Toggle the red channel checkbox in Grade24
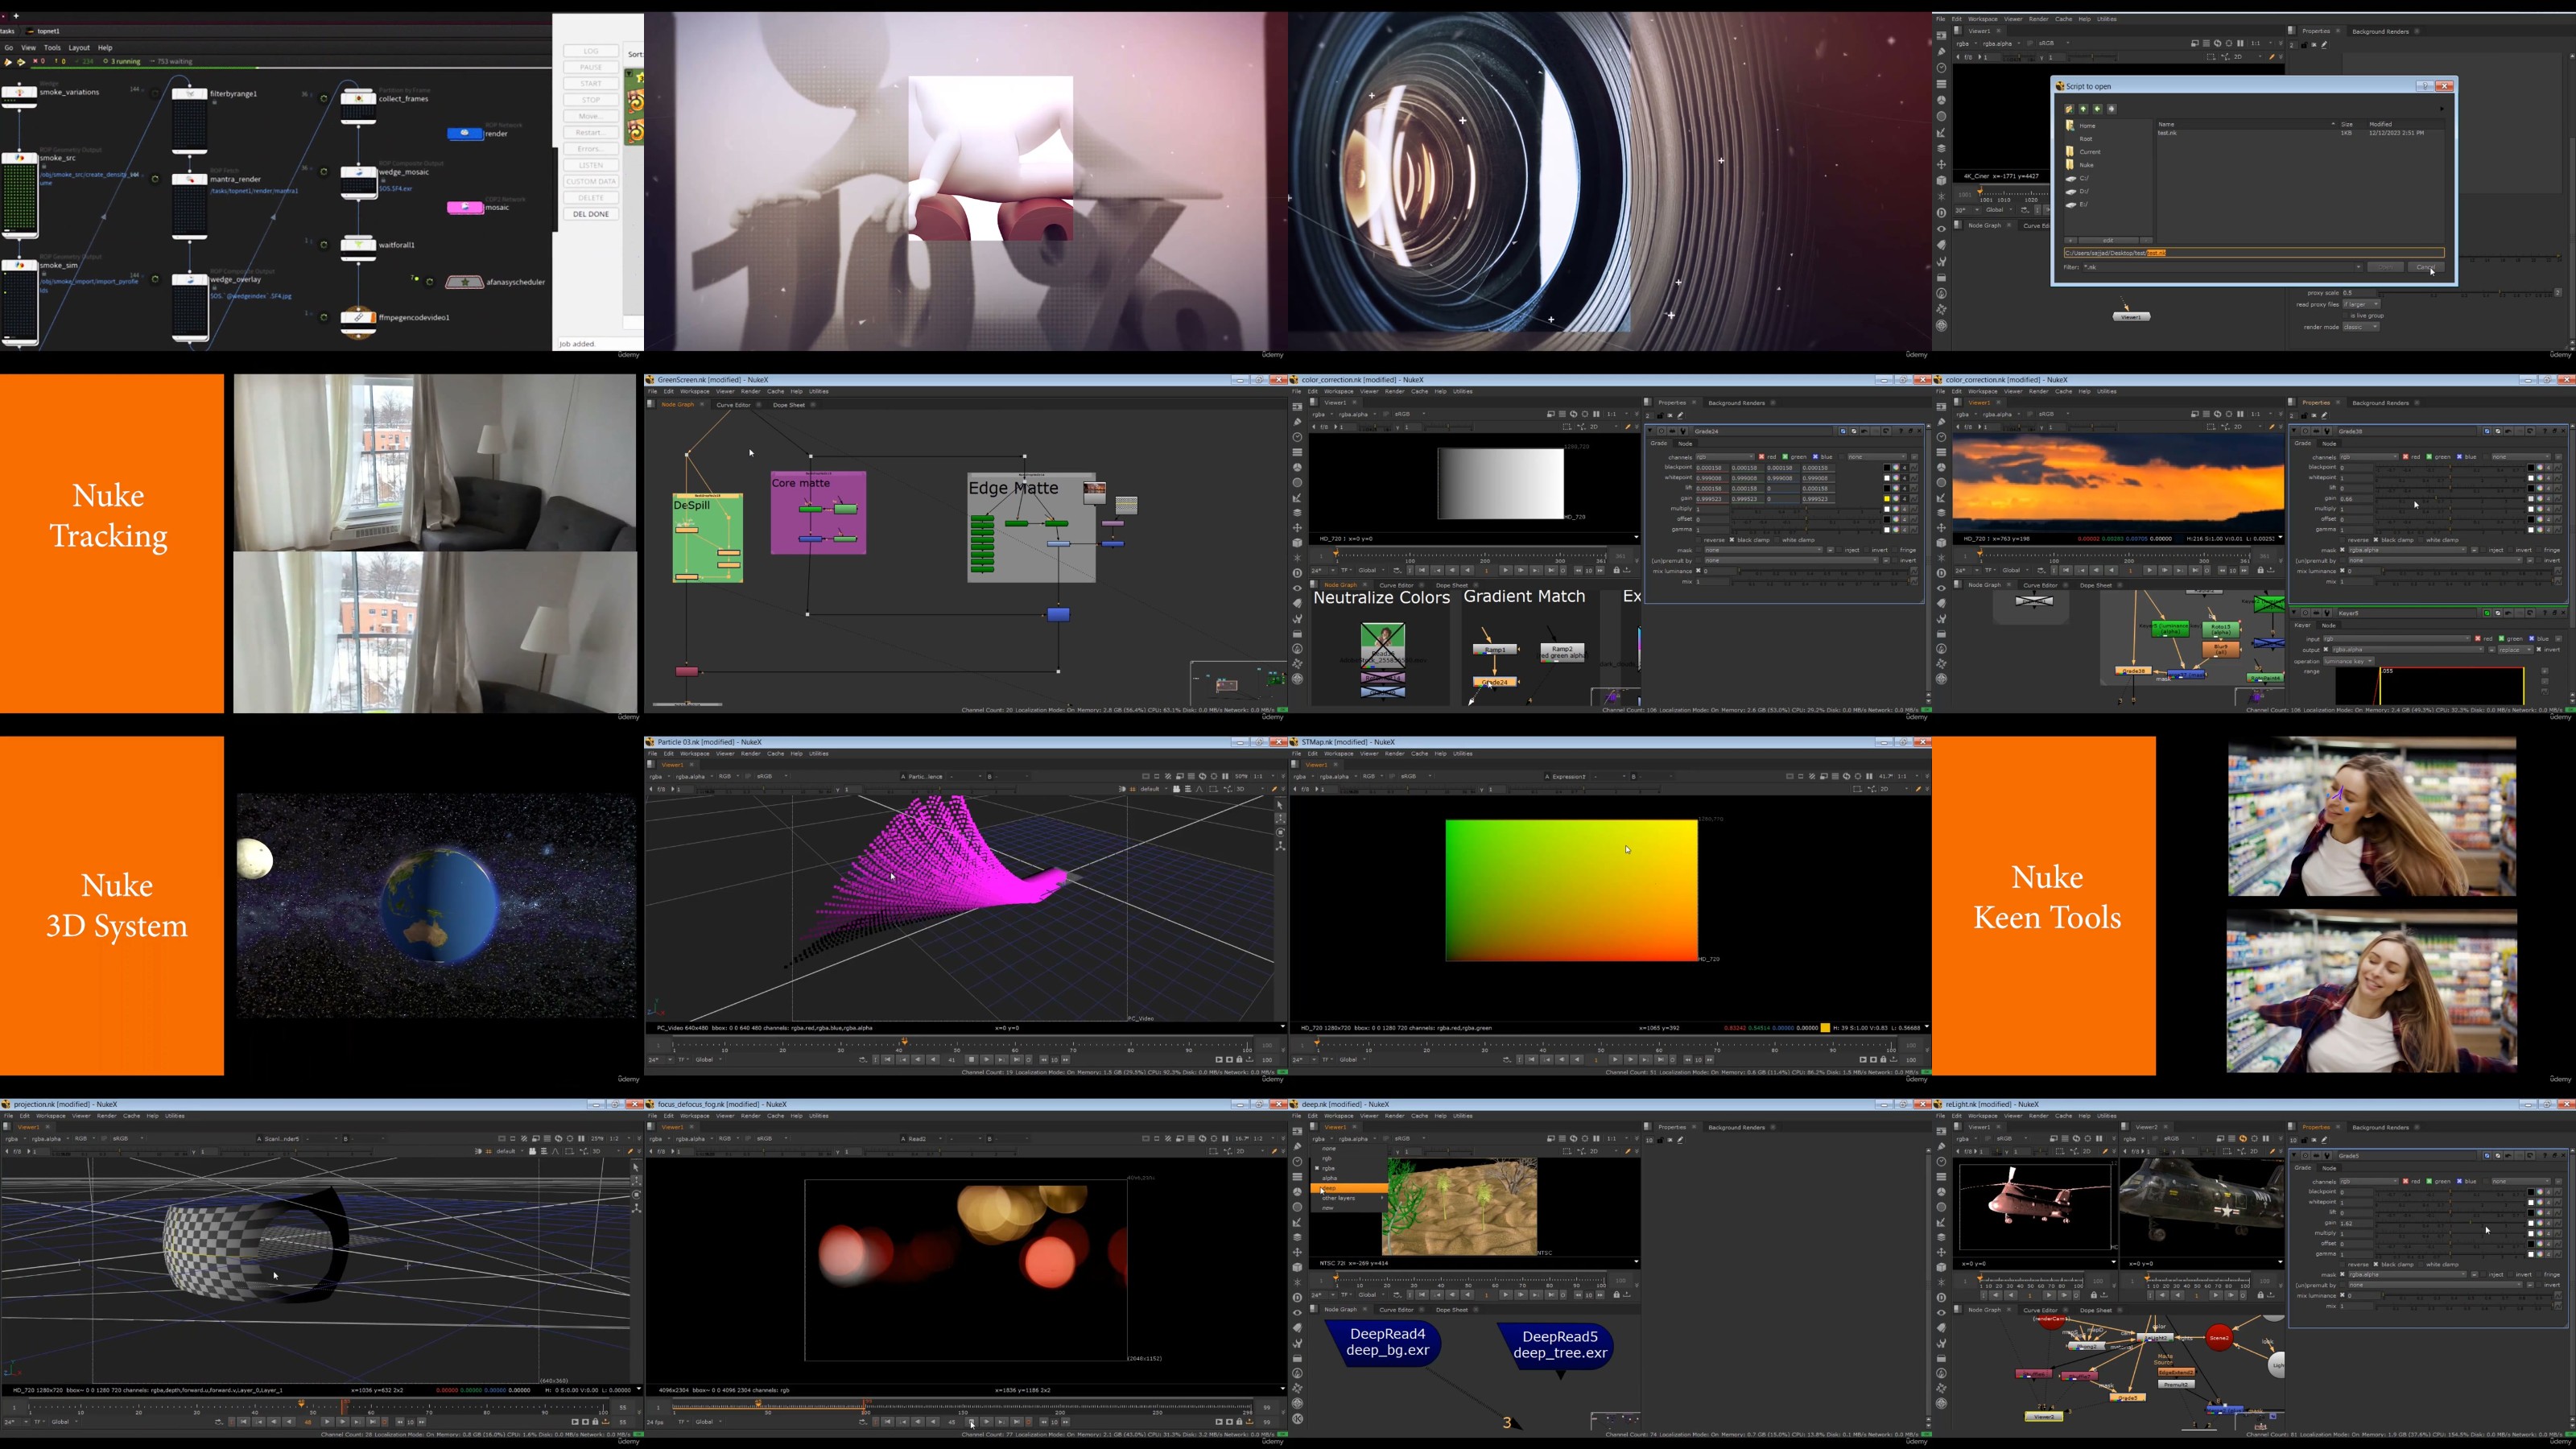Viewport: 2576px width, 1449px height. [1761, 457]
